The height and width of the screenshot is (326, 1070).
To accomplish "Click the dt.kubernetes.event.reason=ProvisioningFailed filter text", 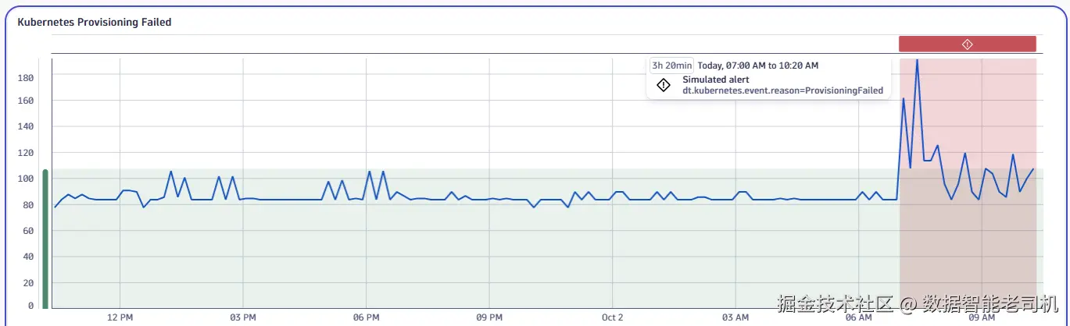I will pos(782,90).
